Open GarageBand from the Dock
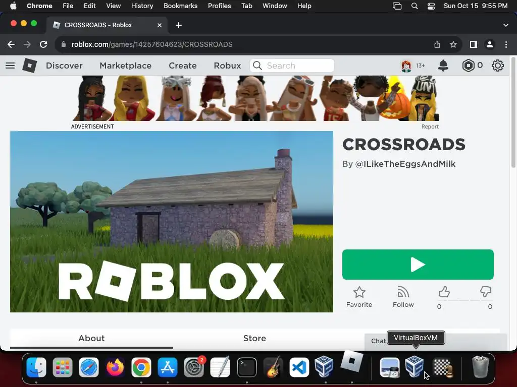 click(x=273, y=367)
